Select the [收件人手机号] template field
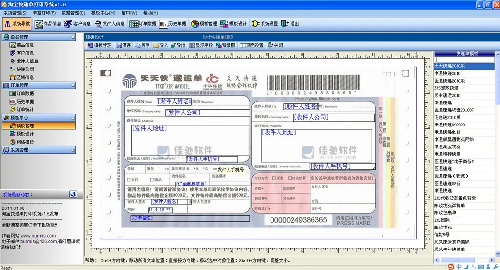 [343, 166]
